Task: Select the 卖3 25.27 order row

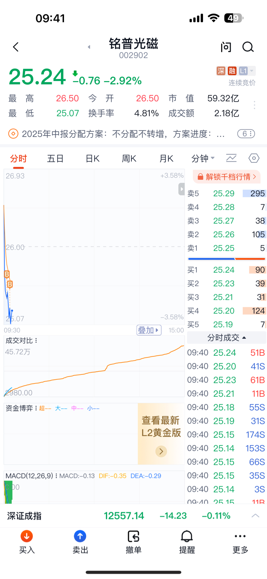Action: (227, 221)
